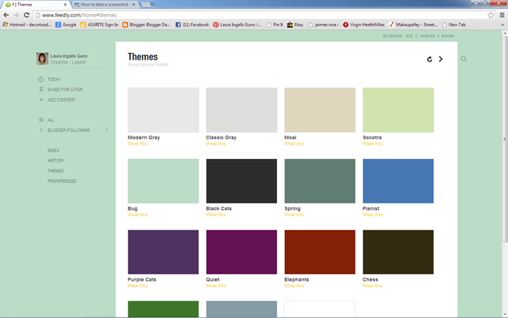The height and width of the screenshot is (318, 508).
Task: Open the Blogger Dashboard bookmark
Action: tap(146, 25)
